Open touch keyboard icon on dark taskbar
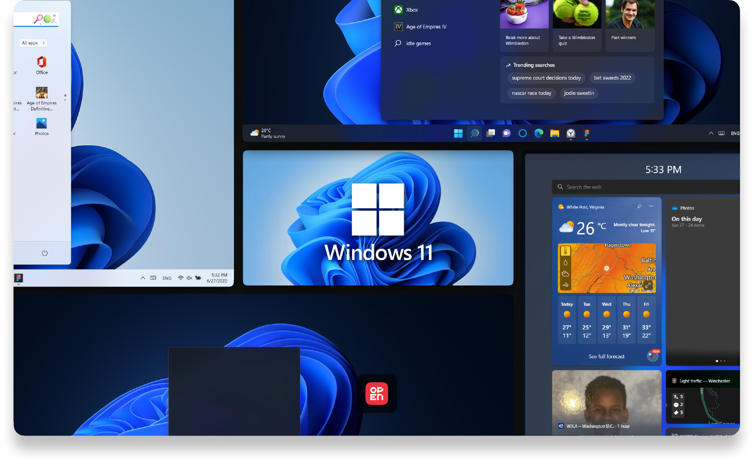The image size is (754, 463). pos(721,134)
